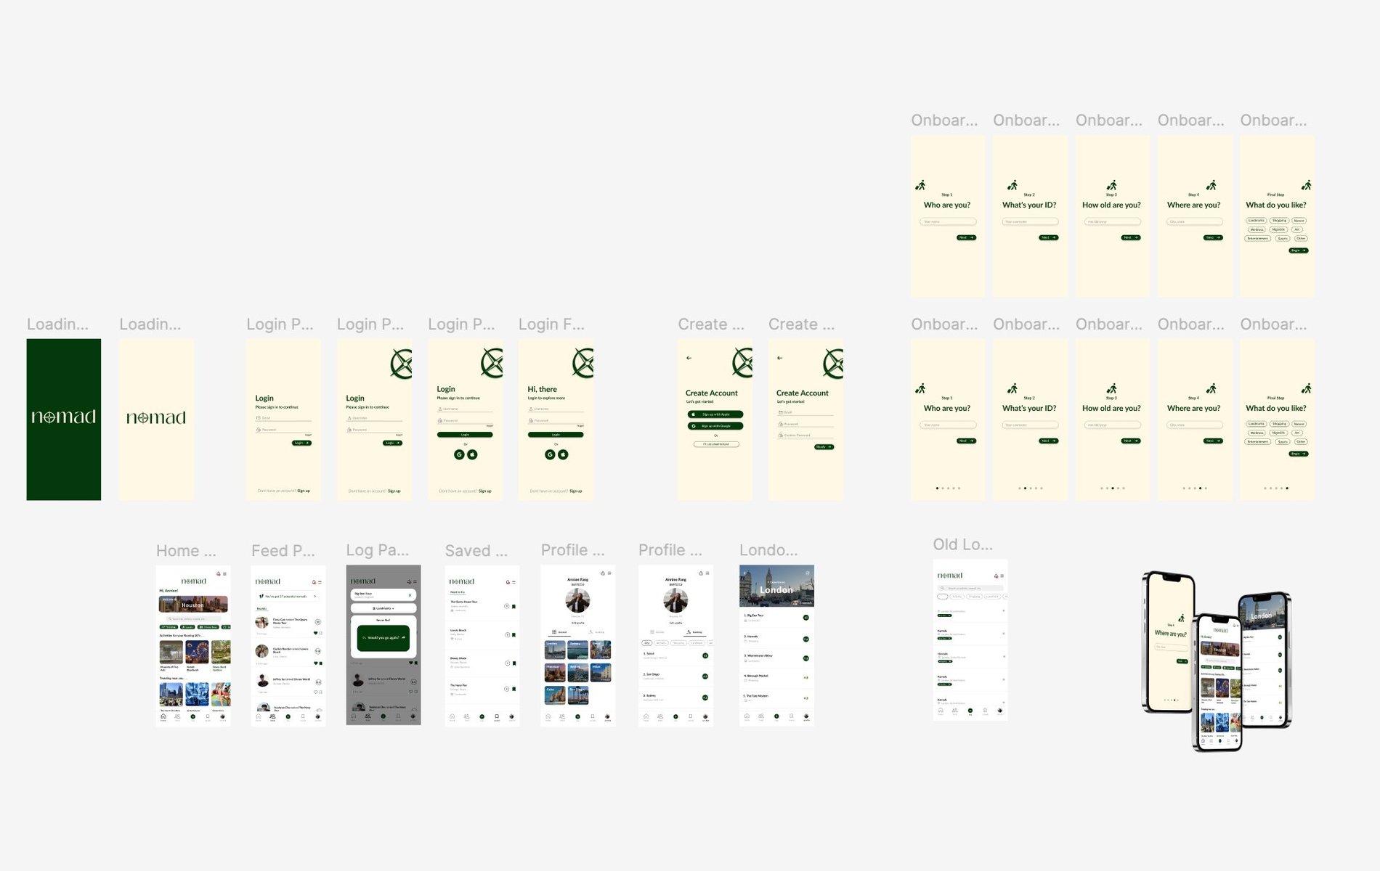Click the London header photo in the London frame
This screenshot has height=871, width=1380.
tap(776, 586)
